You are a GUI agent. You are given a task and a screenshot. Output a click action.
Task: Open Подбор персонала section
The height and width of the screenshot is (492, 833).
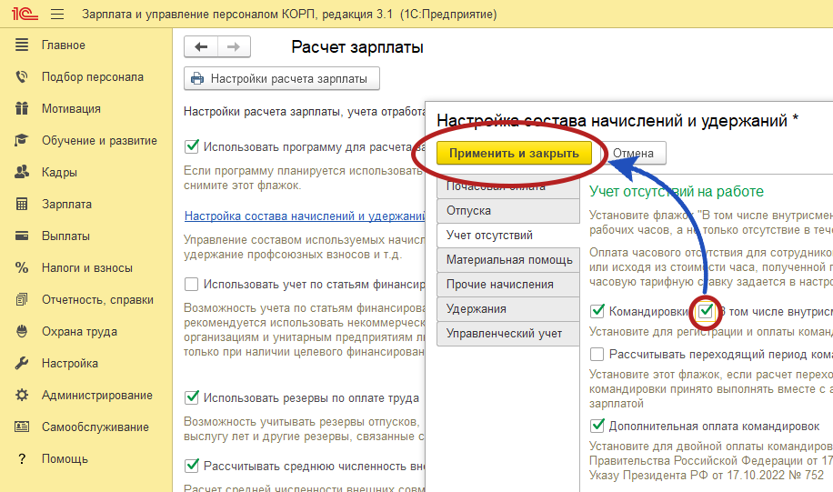(x=80, y=77)
